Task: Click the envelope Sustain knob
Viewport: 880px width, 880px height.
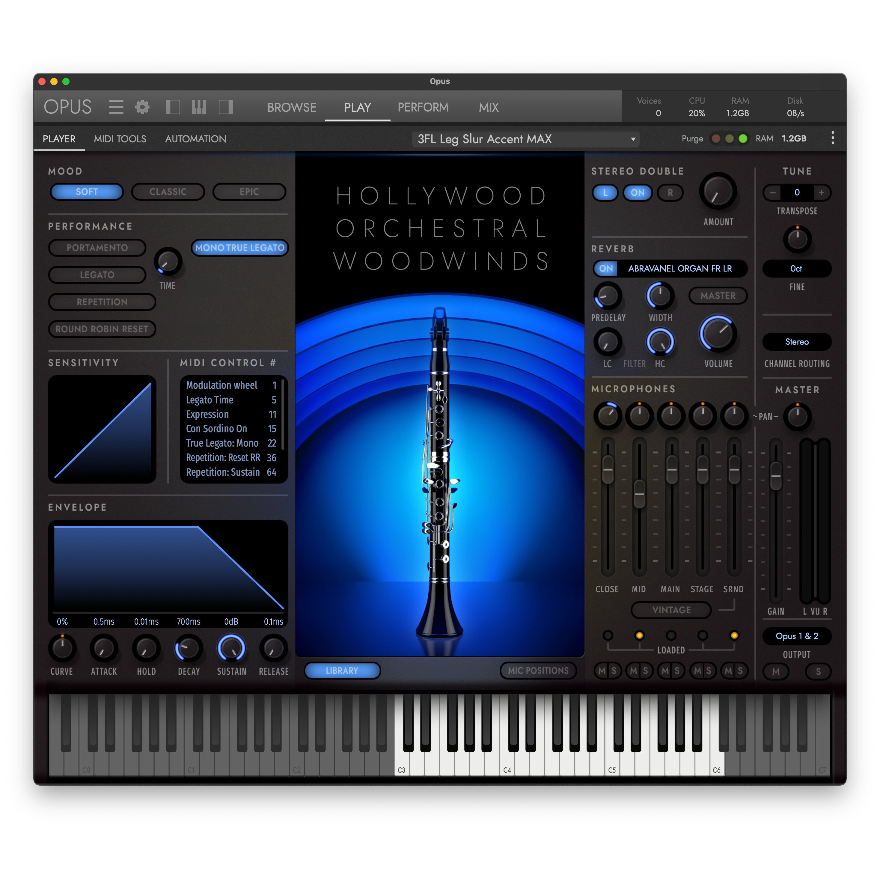Action: (231, 648)
